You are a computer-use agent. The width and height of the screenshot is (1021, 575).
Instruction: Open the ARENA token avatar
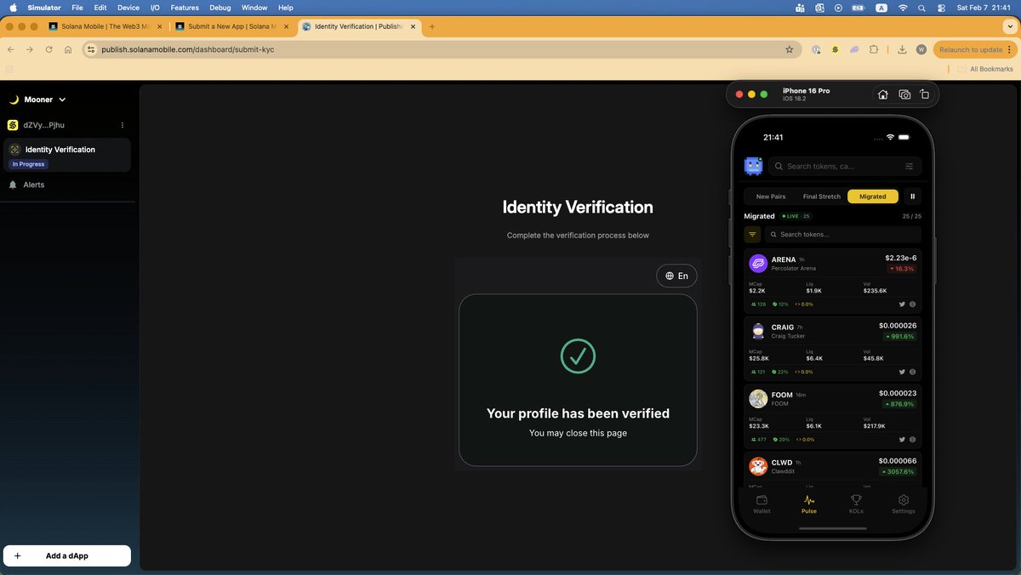click(x=758, y=264)
